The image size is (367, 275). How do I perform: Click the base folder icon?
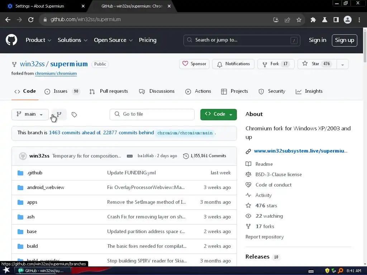(20, 232)
